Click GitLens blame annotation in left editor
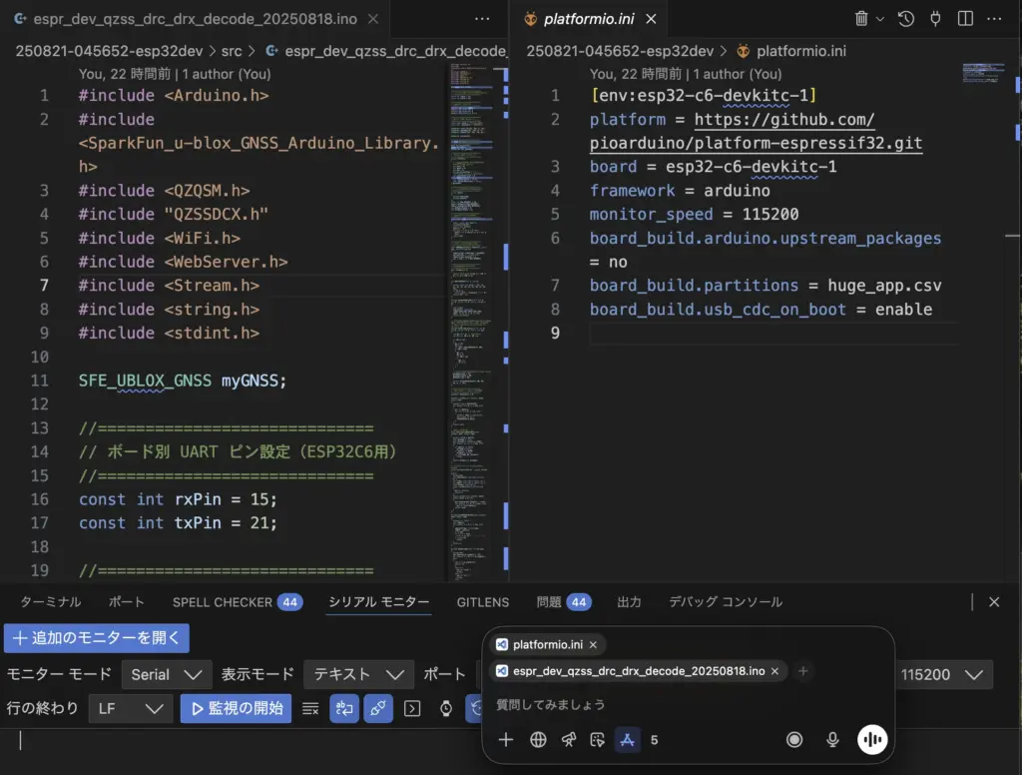Screen dimensions: 1022x775 [175, 74]
